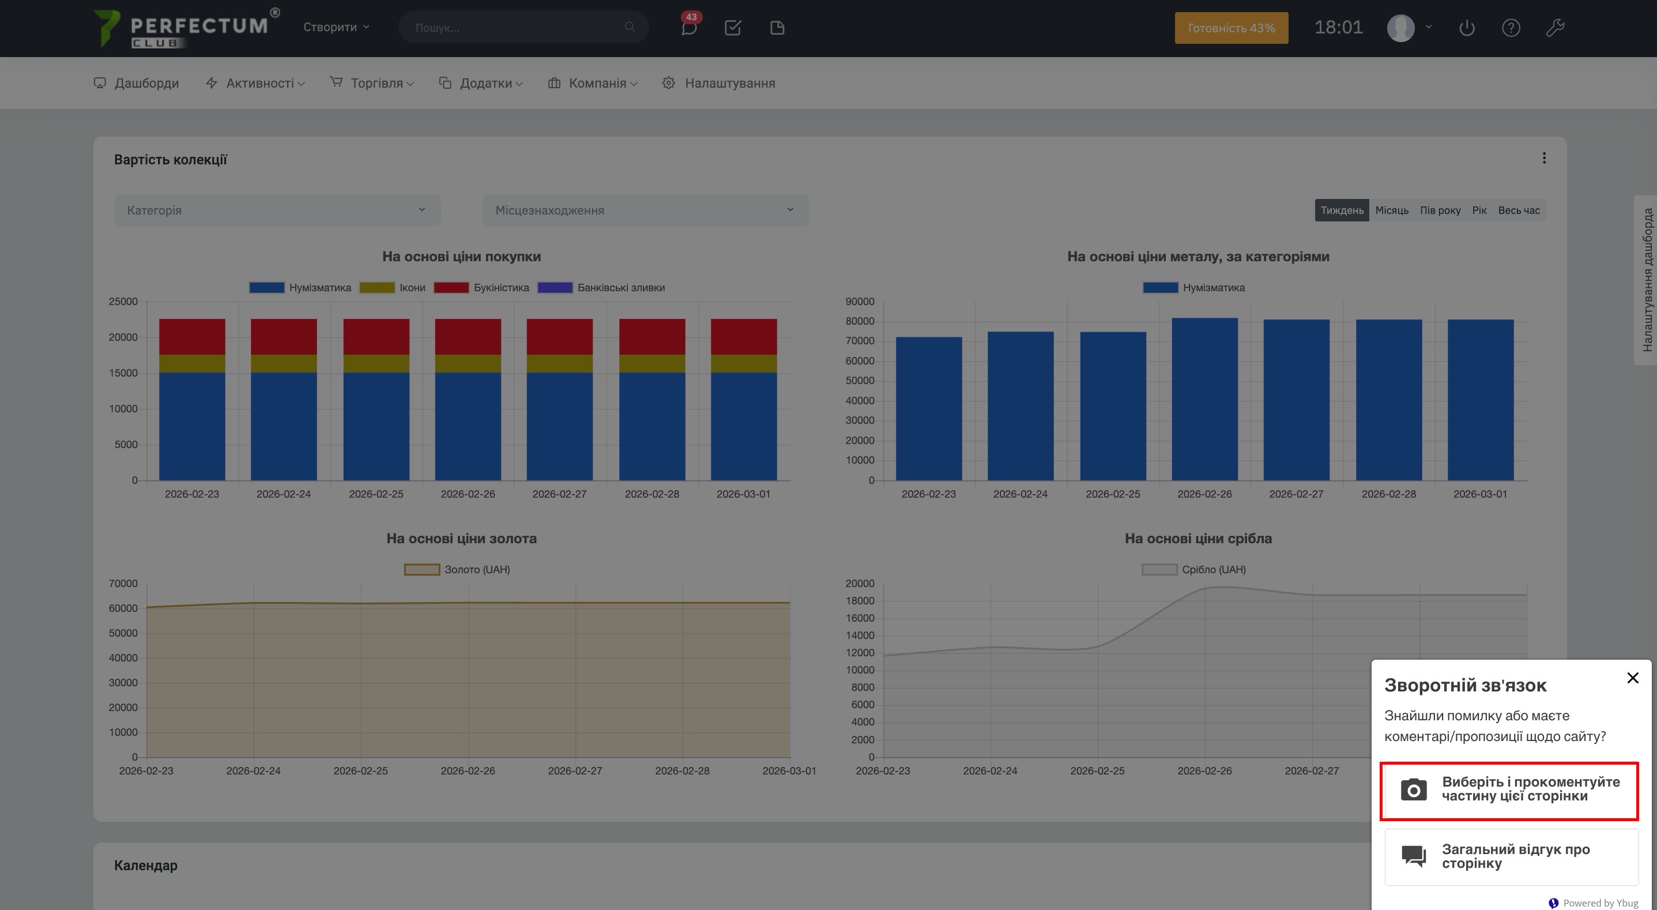Screen dimensions: 1657x910
Task: Open the Створити dropdown menu
Action: coord(337,27)
